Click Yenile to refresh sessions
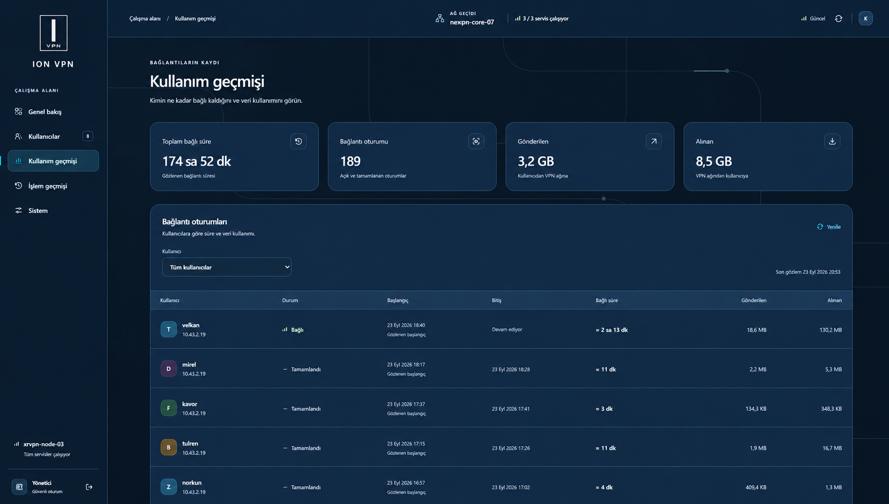 [x=828, y=227]
